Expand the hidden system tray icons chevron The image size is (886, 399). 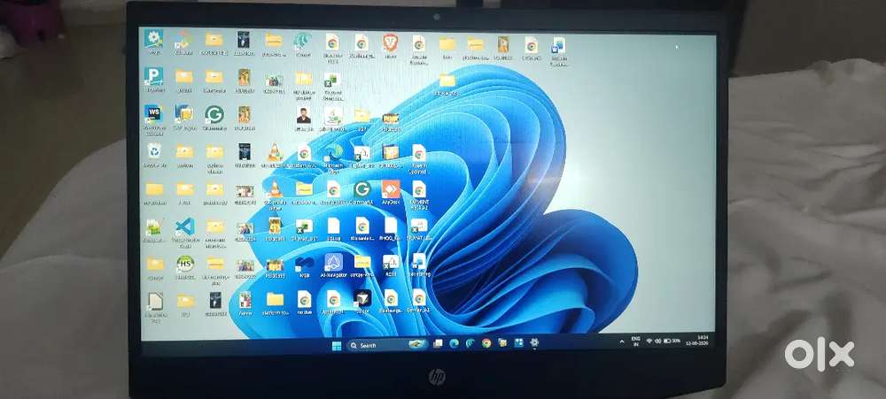click(x=622, y=341)
